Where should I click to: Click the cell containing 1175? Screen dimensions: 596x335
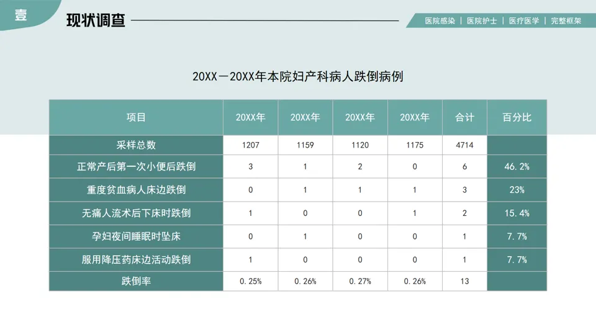point(415,145)
